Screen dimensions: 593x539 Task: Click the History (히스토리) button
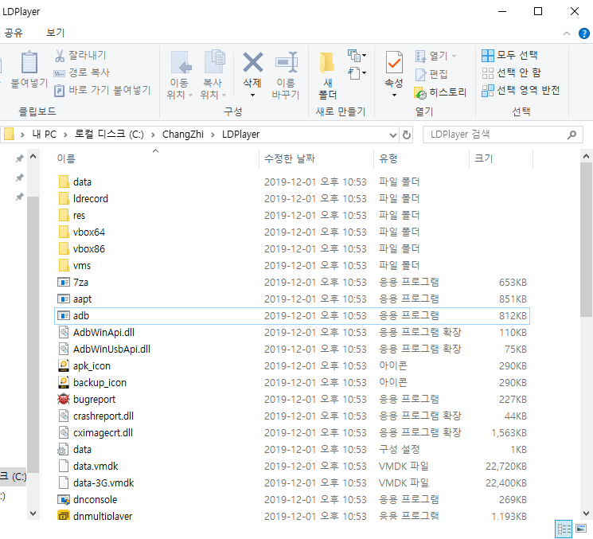tap(440, 92)
